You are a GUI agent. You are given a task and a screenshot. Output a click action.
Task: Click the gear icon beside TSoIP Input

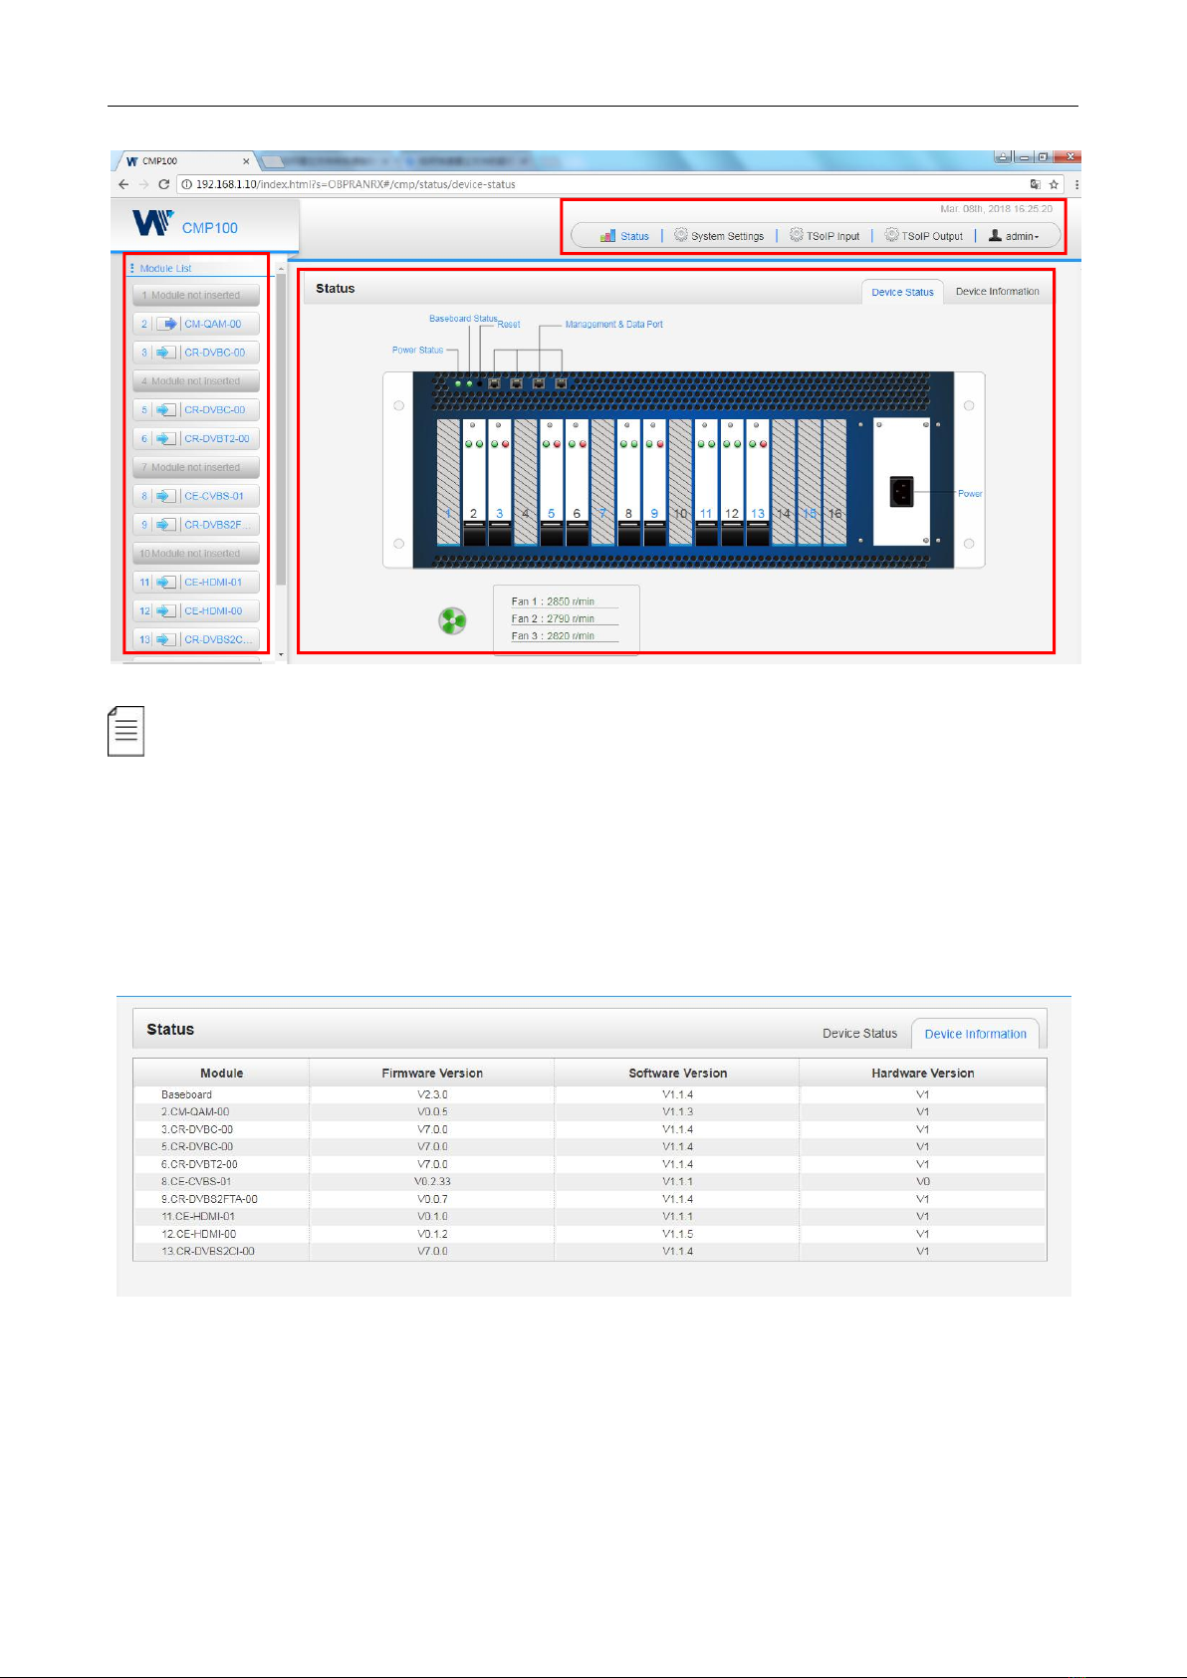[x=797, y=235]
